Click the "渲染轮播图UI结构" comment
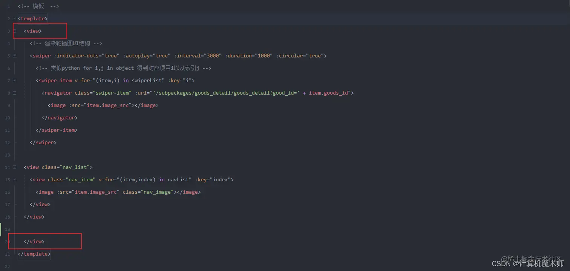Screen dimensions: 570x271 pos(66,43)
